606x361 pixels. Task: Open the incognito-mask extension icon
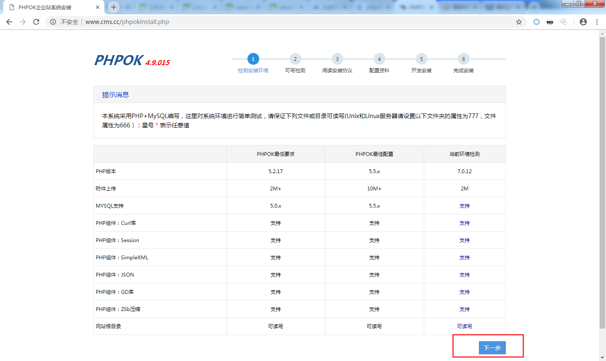tap(550, 22)
